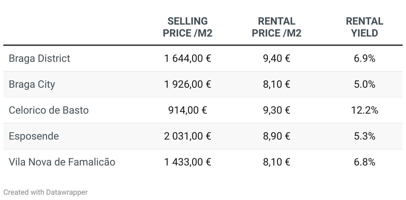Open the Created with Datawrapper link

pyautogui.click(x=46, y=192)
